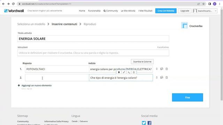Click the page vertical scrollbar
The width and height of the screenshot is (223, 125).
(x=222, y=55)
